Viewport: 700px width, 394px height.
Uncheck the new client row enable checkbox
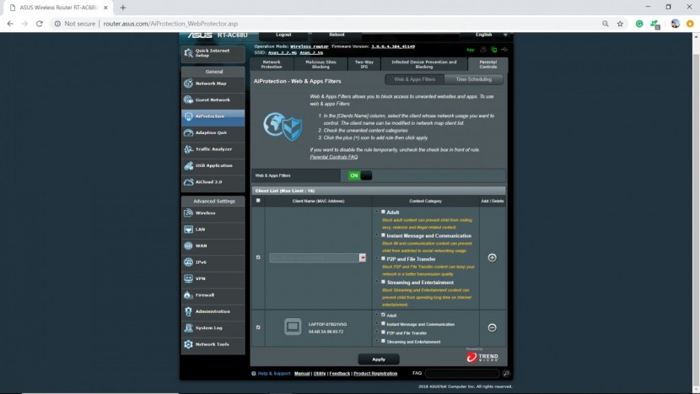coord(258,257)
